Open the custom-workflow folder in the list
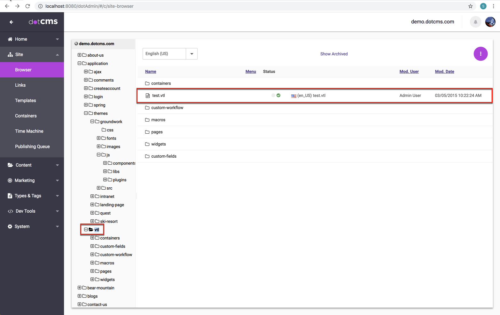This screenshot has height=315, width=500. coord(167,108)
